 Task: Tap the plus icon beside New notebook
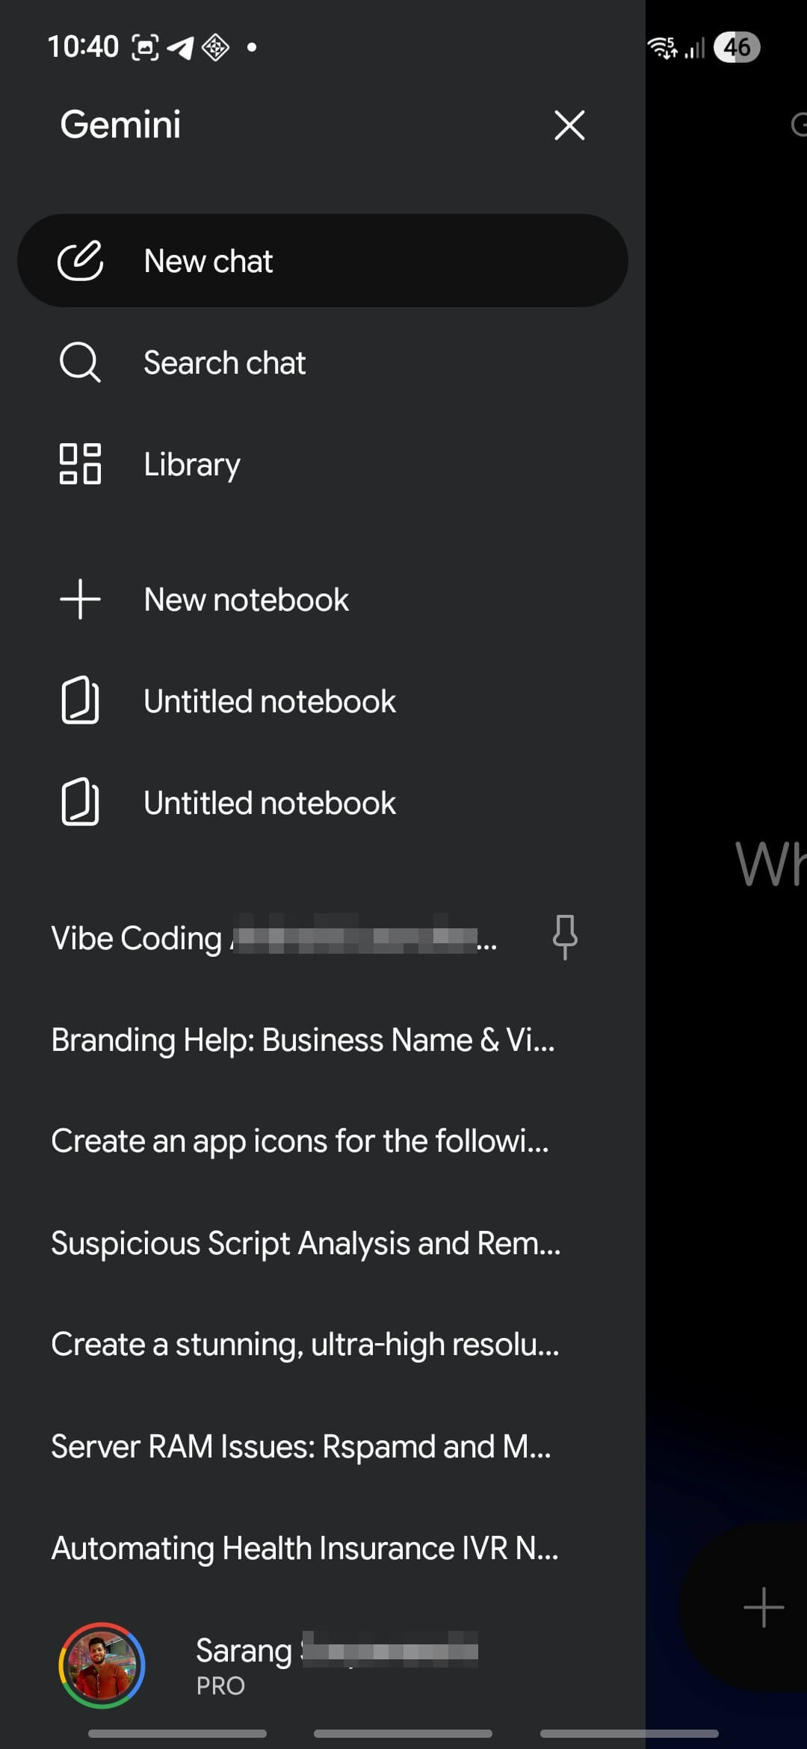(x=80, y=599)
